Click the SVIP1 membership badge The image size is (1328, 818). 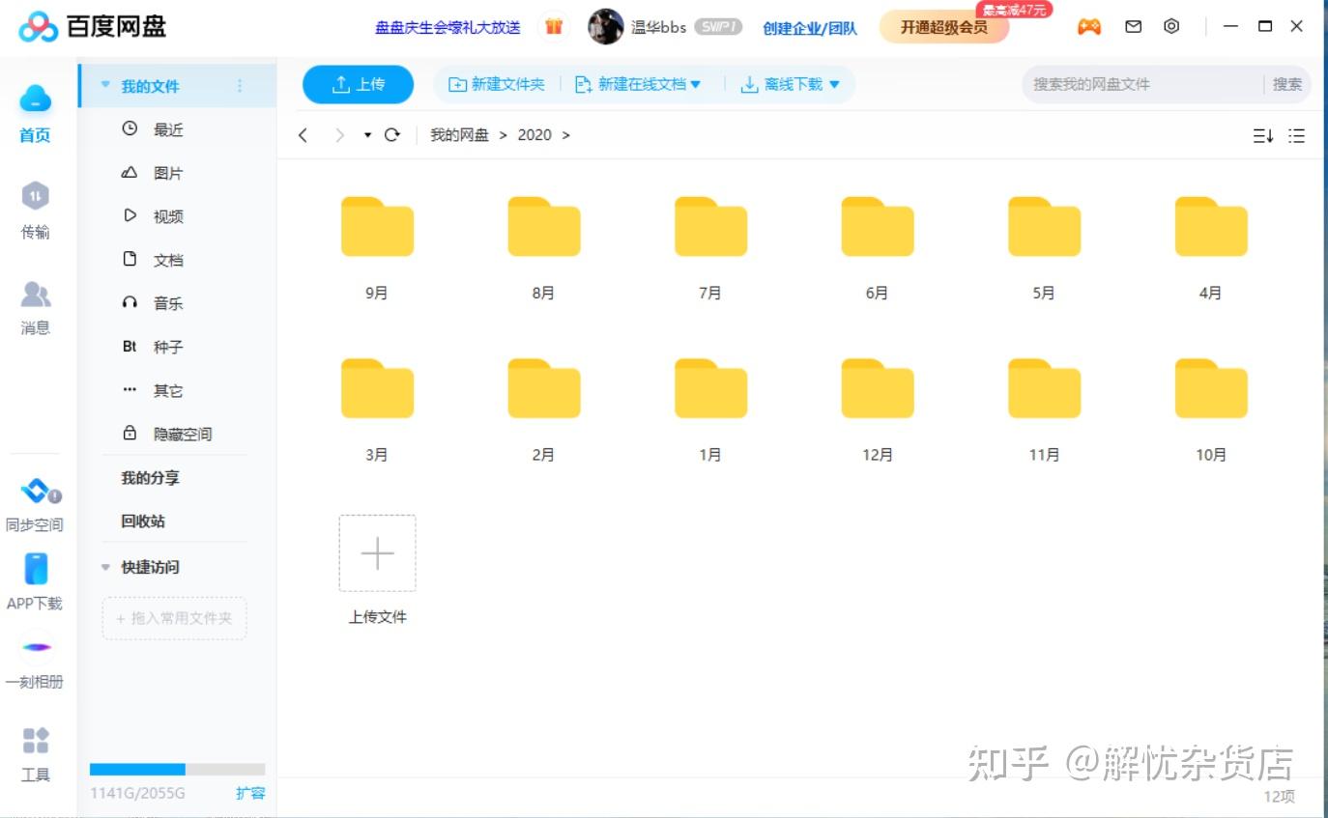(x=718, y=27)
